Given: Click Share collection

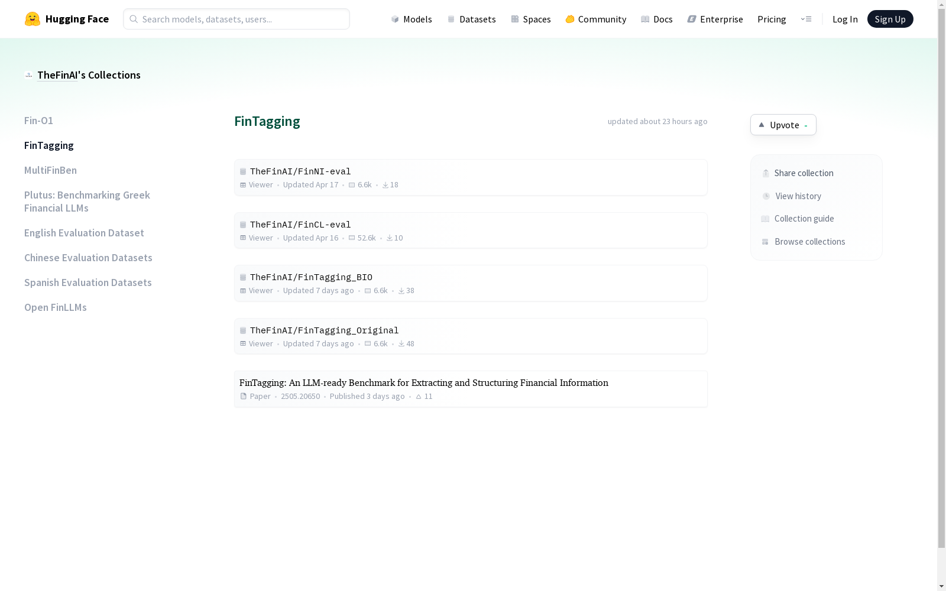Looking at the screenshot, I should click(x=798, y=173).
